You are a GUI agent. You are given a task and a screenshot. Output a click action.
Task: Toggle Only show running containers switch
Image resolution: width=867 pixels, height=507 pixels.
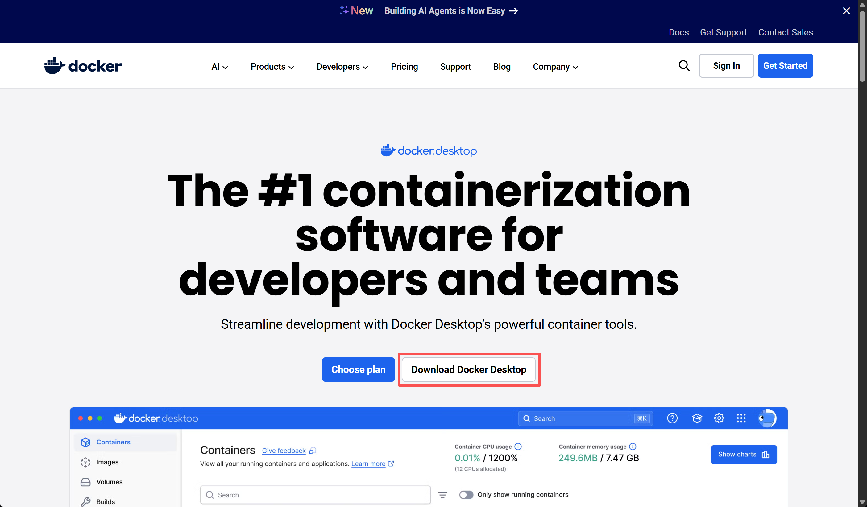coord(466,495)
